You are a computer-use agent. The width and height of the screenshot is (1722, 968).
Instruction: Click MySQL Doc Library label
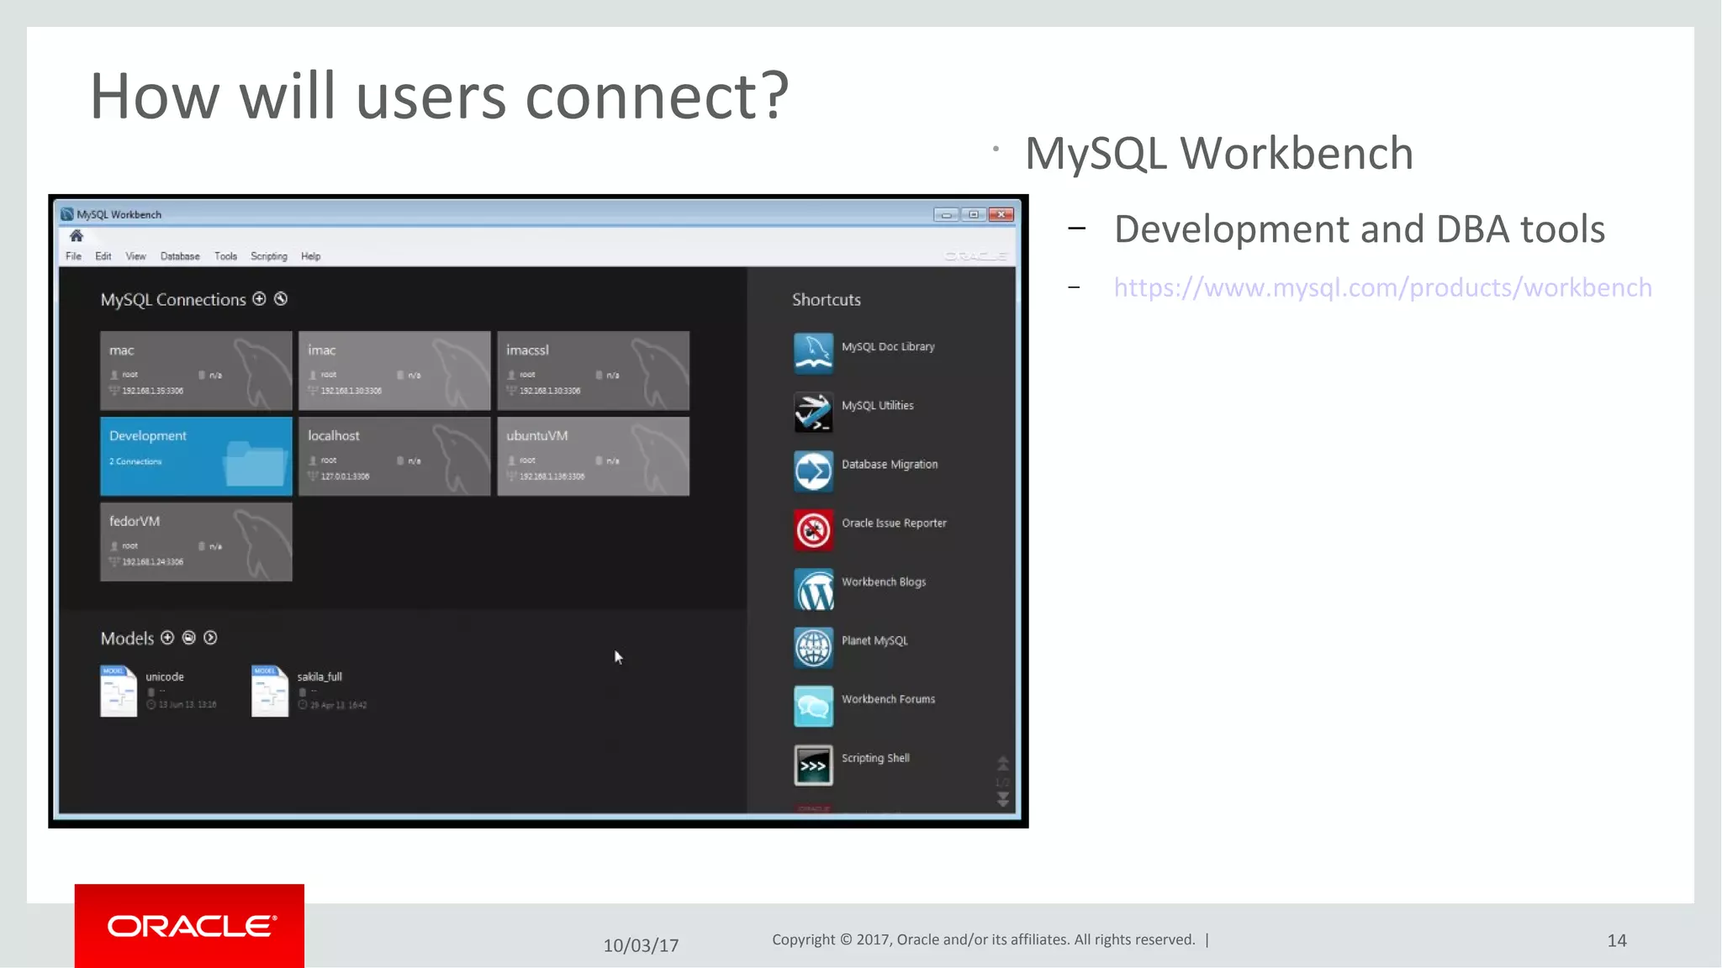888,347
